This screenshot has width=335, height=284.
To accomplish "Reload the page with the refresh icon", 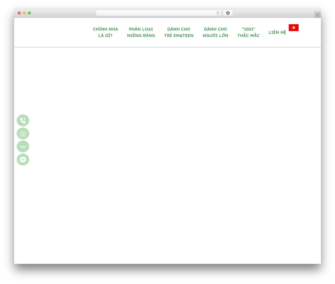I will pos(218,13).
